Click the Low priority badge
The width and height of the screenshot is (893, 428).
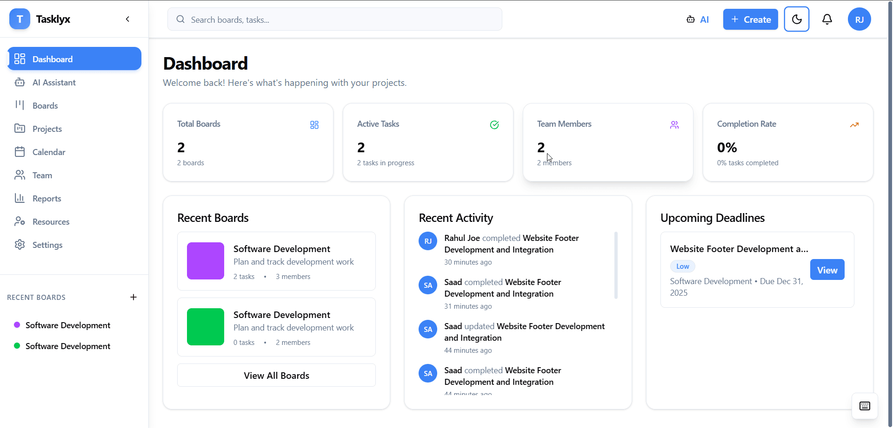pos(682,266)
